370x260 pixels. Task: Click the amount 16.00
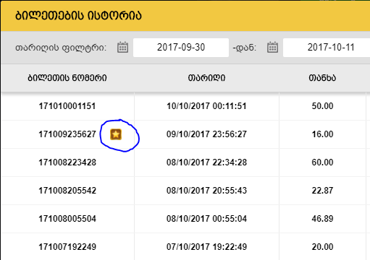point(322,134)
